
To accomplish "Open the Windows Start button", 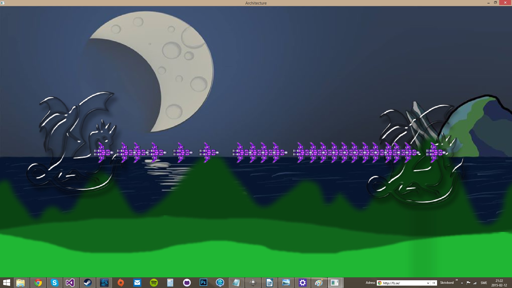I will (x=6, y=283).
